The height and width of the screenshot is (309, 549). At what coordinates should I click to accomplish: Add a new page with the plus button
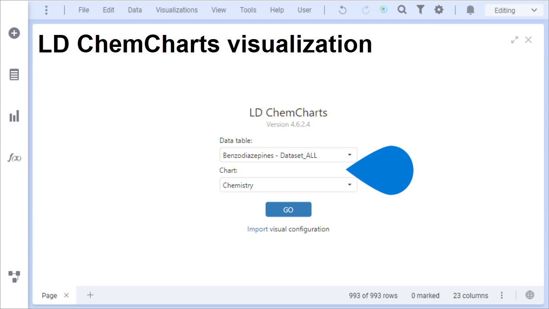[90, 295]
